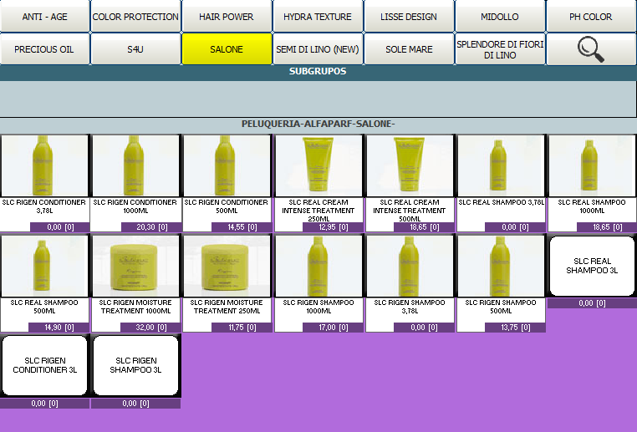Select the ANTI - AGE category
This screenshot has width=637, height=432.
[x=44, y=17]
